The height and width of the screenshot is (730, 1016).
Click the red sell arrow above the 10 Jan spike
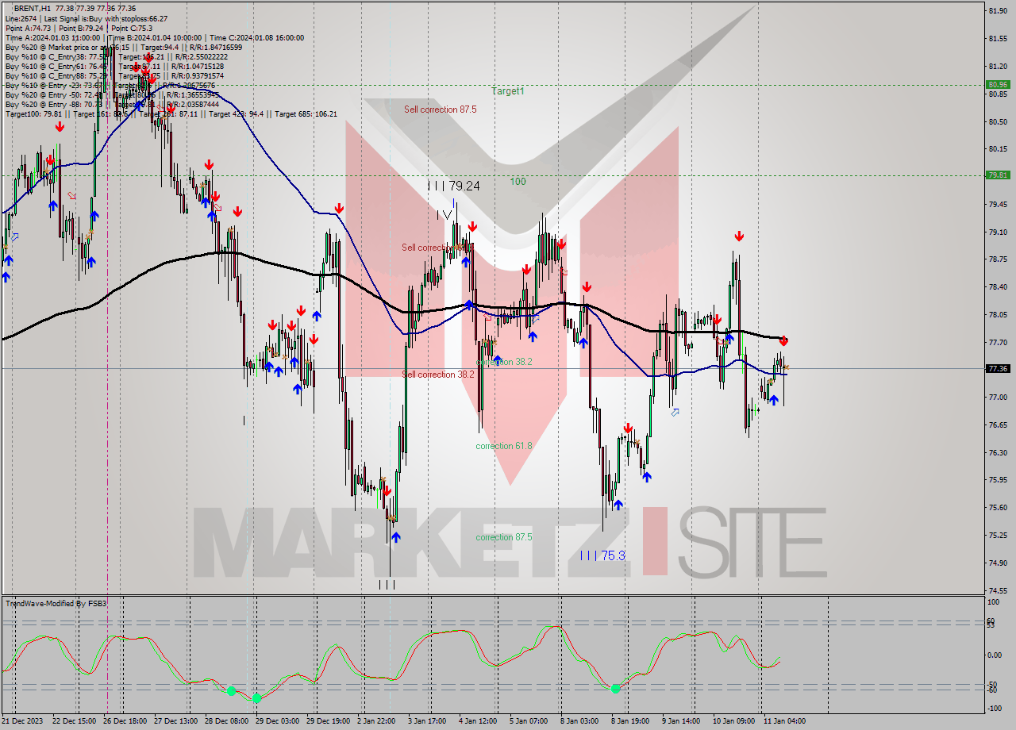point(739,236)
